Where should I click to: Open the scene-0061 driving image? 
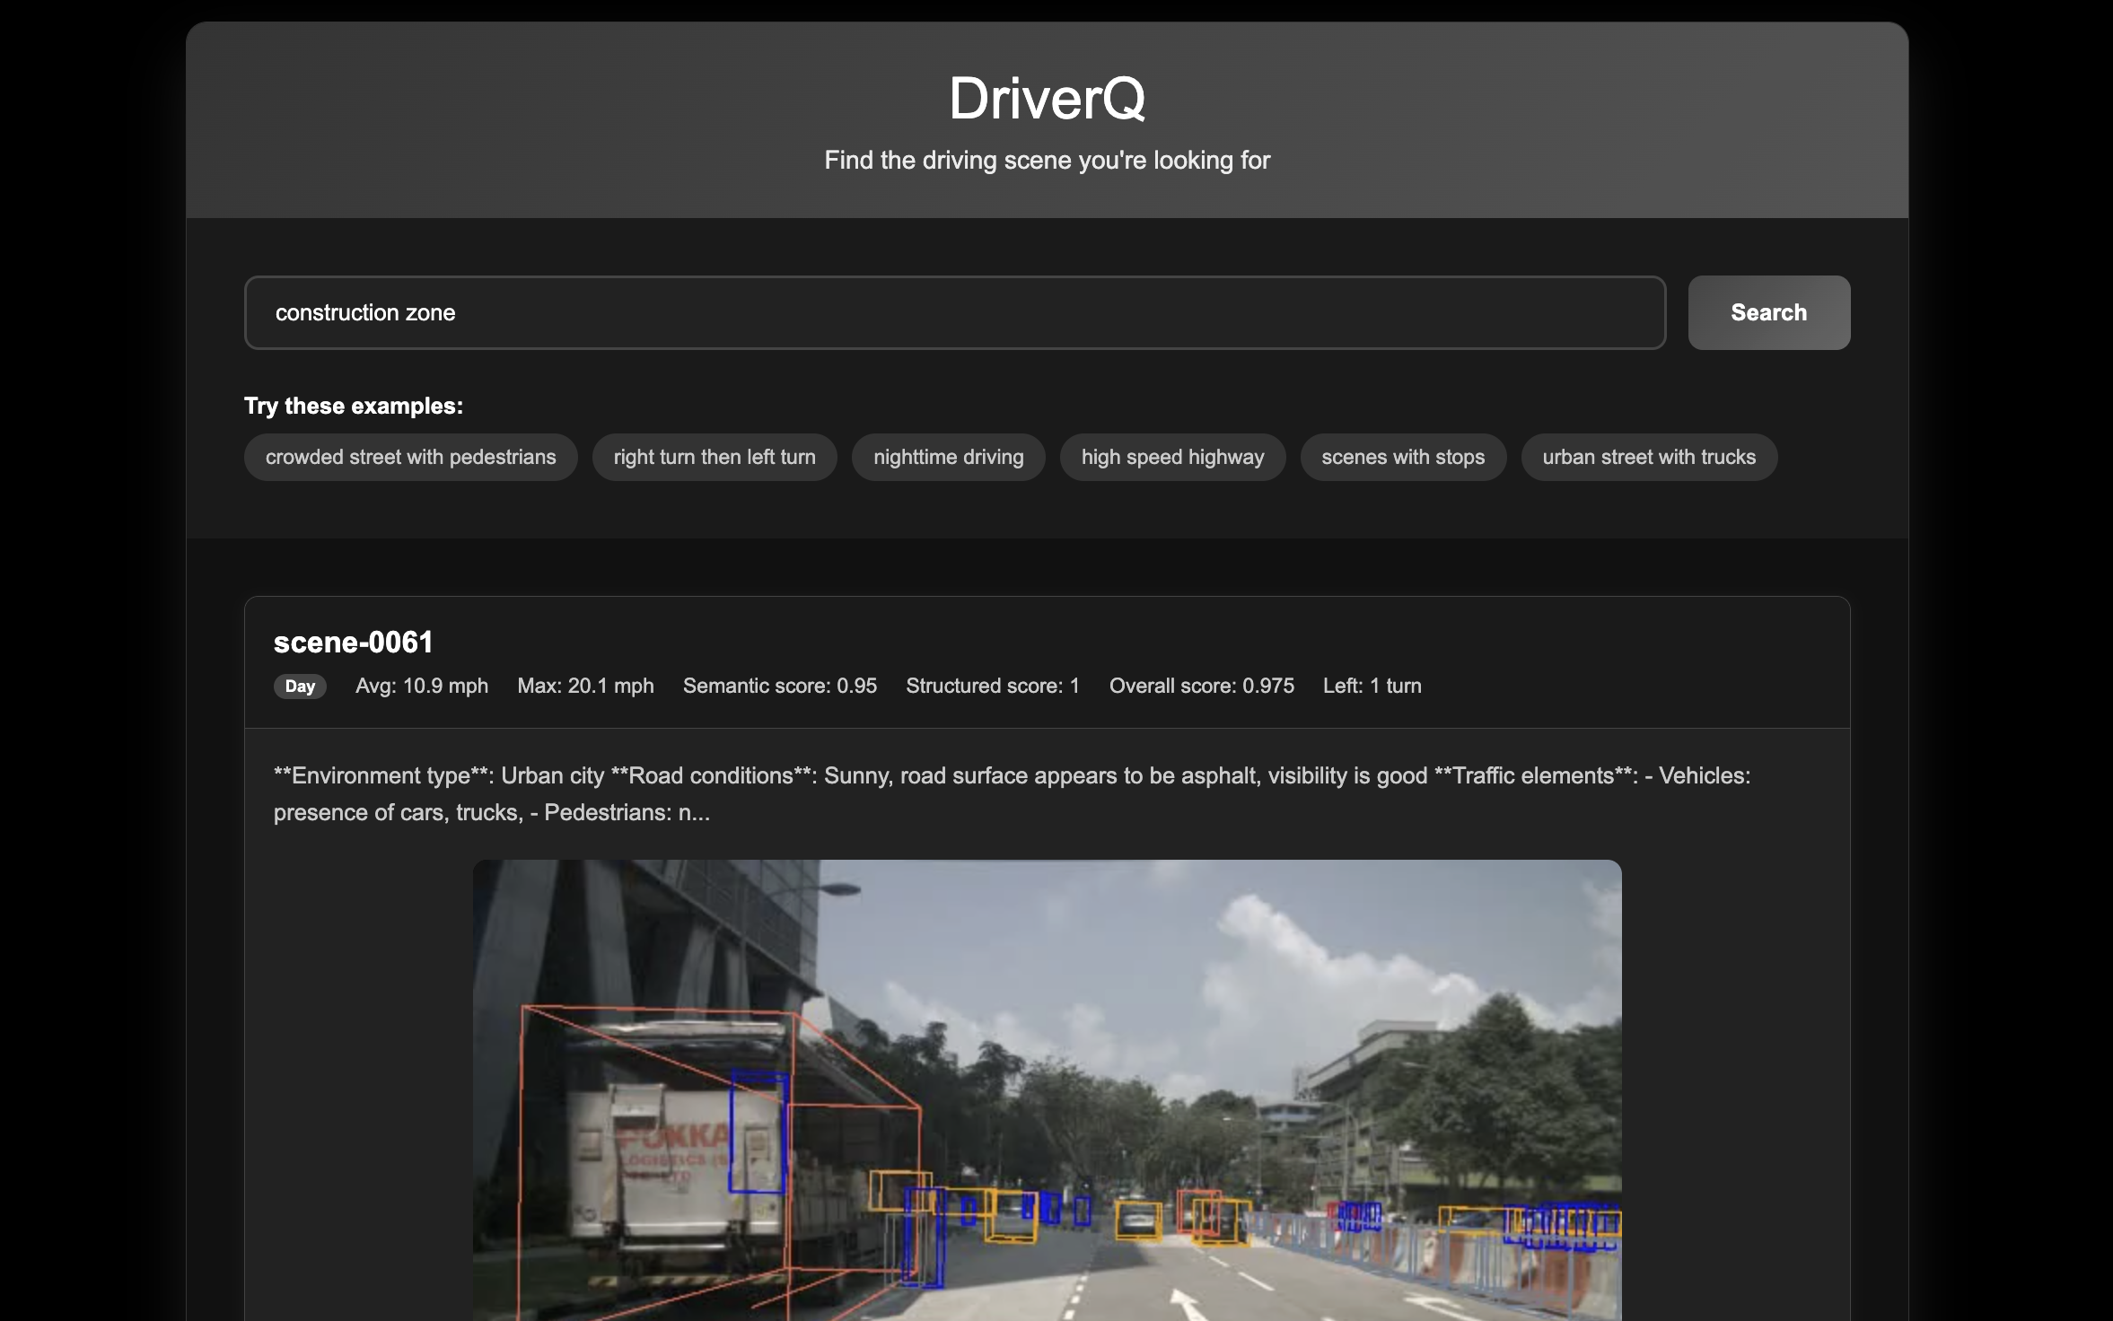[1047, 1089]
